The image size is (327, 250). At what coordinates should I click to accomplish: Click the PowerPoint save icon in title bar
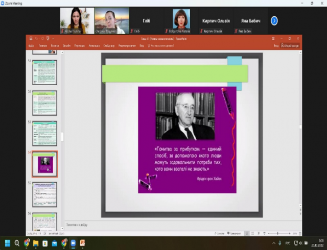[31, 38]
